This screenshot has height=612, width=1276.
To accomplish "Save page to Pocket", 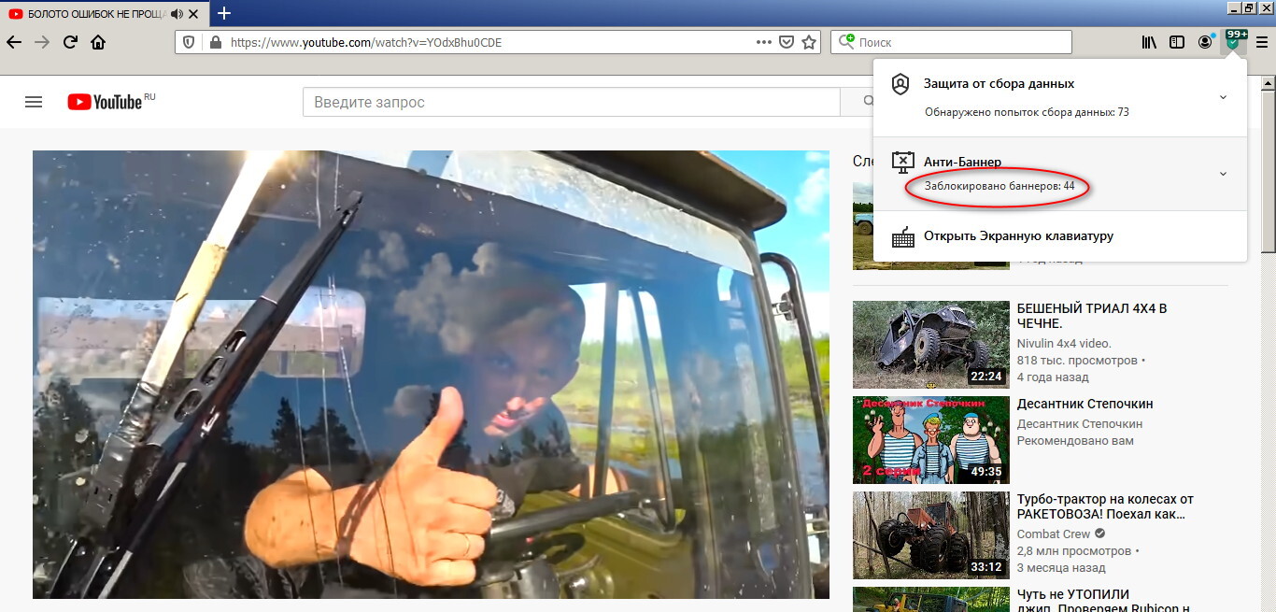I will coord(787,42).
